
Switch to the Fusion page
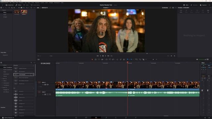click(106, 118)
